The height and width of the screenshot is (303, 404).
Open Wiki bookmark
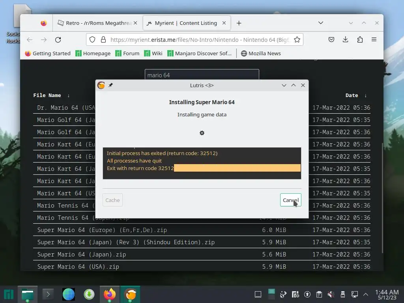[153, 53]
